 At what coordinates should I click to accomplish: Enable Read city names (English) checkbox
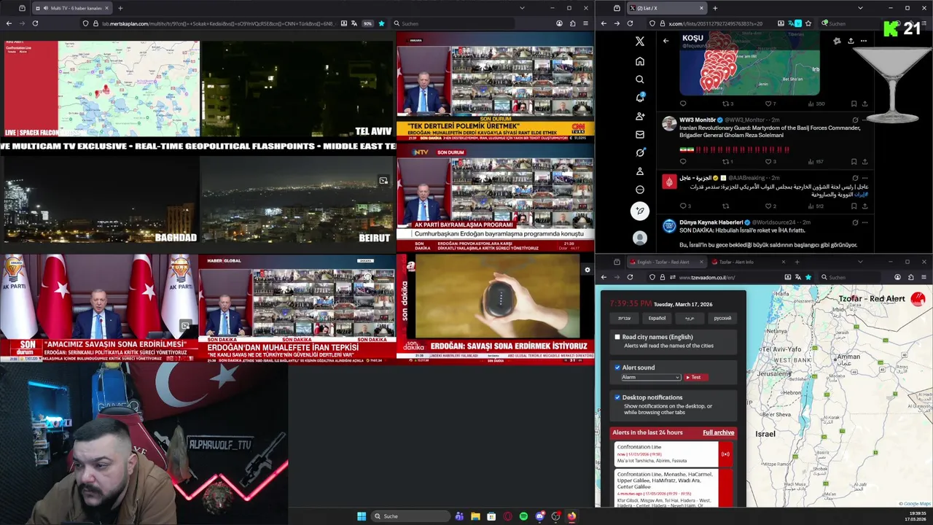tap(617, 337)
